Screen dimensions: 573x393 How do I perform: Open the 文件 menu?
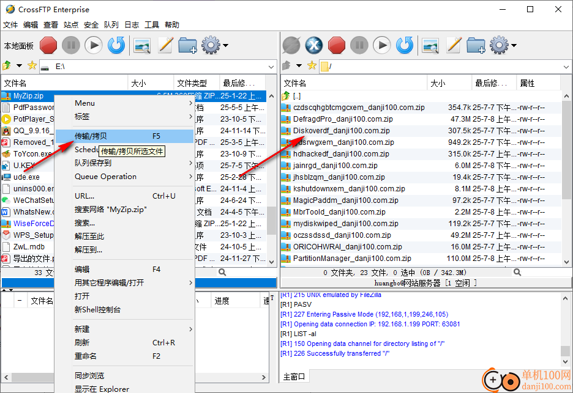10,25
